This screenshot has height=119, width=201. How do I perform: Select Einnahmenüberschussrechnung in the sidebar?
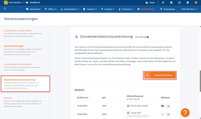[x=25, y=84]
